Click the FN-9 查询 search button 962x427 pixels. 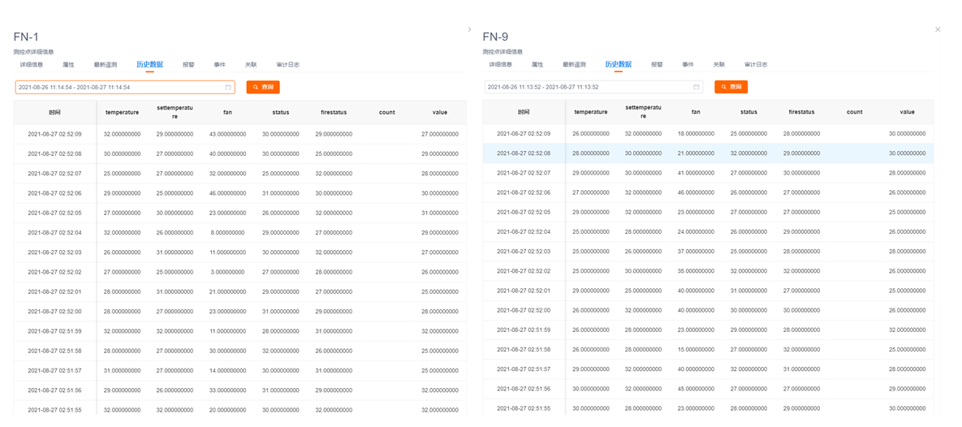click(731, 87)
